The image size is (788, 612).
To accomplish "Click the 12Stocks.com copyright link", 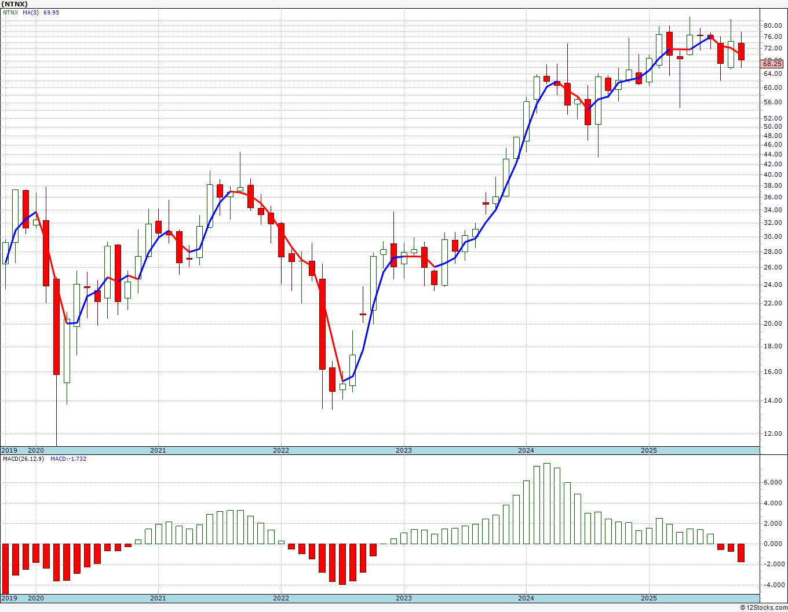I will pos(764,607).
